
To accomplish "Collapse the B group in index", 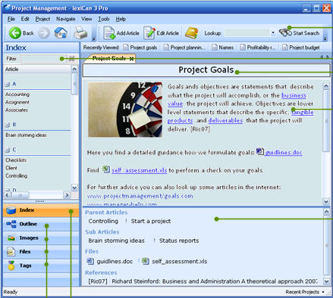I will coord(8,125).
